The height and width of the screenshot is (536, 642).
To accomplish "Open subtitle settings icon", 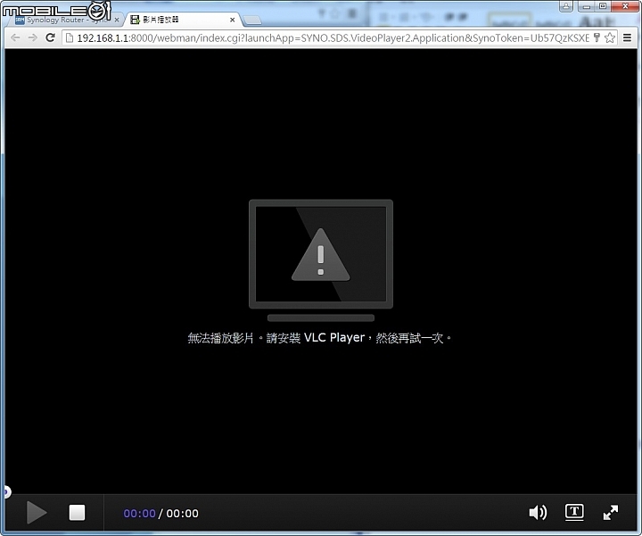I will click(x=574, y=512).
